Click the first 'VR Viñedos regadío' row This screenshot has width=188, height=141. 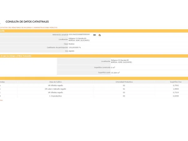[x=55, y=85]
